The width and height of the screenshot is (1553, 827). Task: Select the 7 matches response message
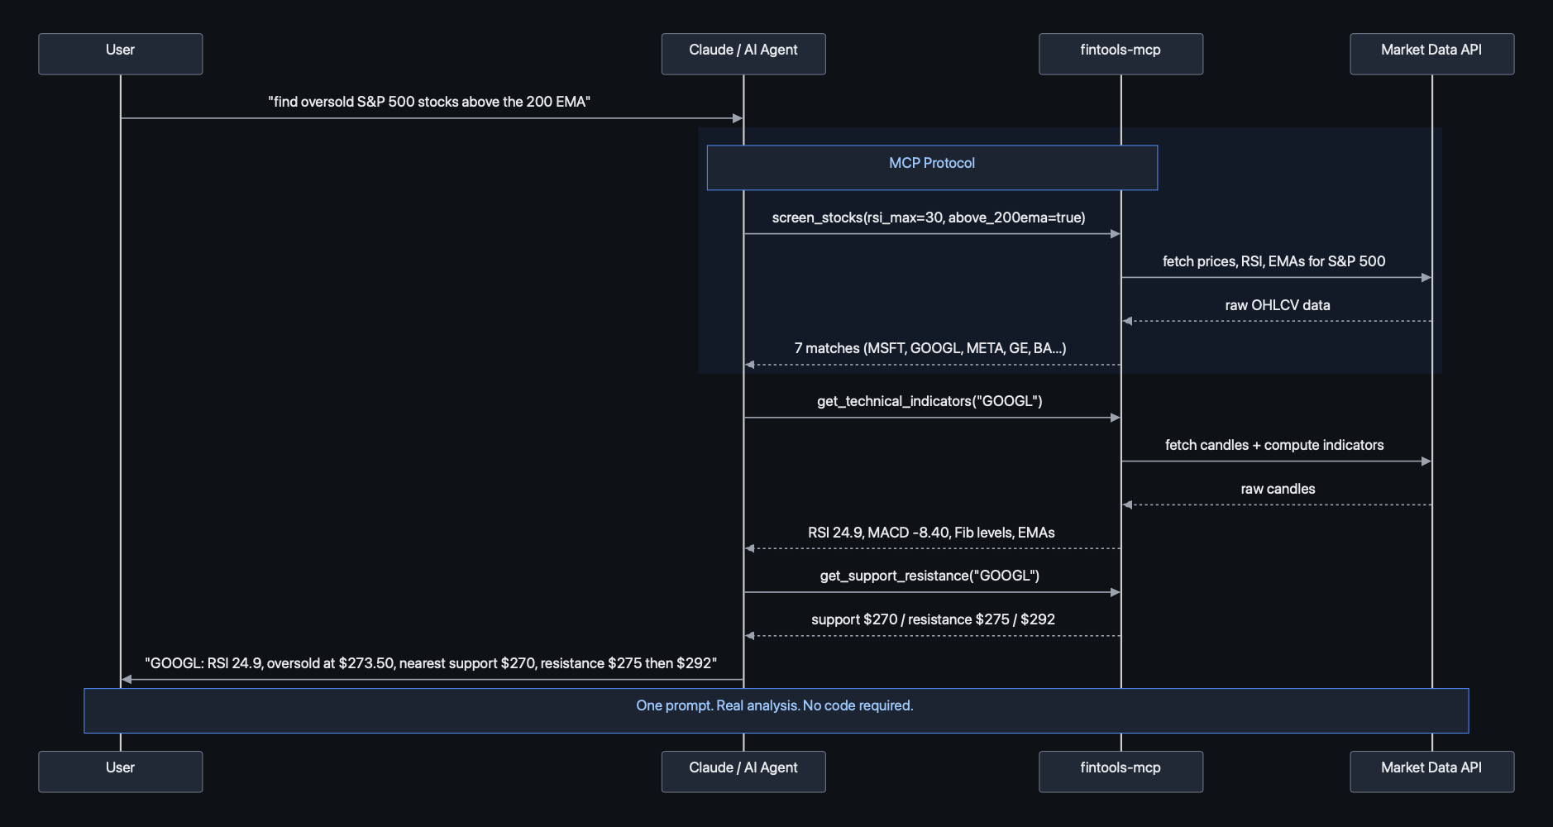930,347
